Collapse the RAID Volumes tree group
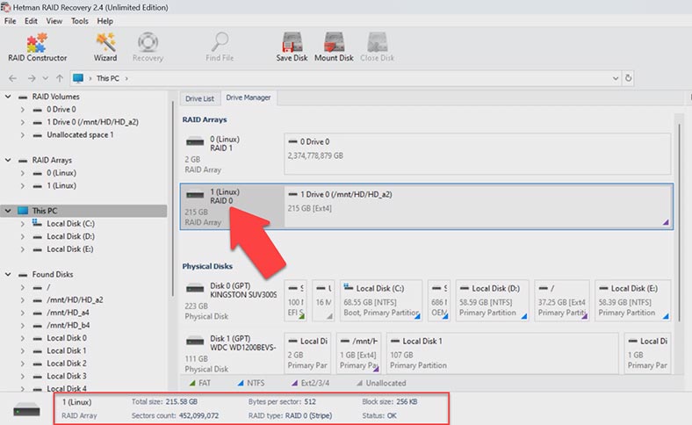Viewport: 692px width, 425px height. coord(8,97)
